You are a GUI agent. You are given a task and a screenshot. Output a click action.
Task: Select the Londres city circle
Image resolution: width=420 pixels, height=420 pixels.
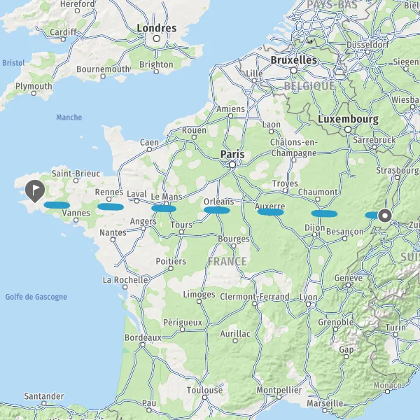pos(156,38)
